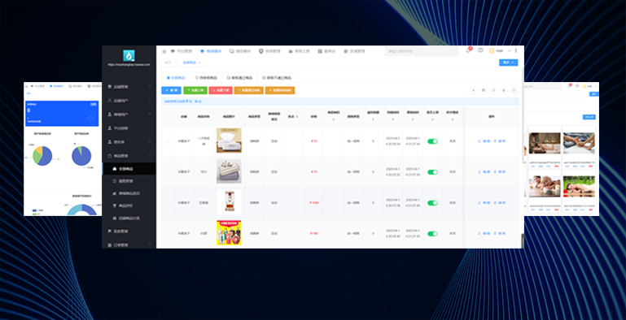
Task: Click the pencil edit icon in tissue-box row
Action: pos(479,141)
